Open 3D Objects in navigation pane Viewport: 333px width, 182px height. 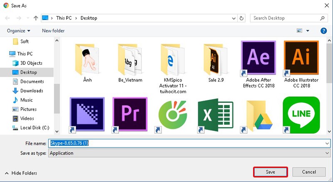tap(27, 63)
